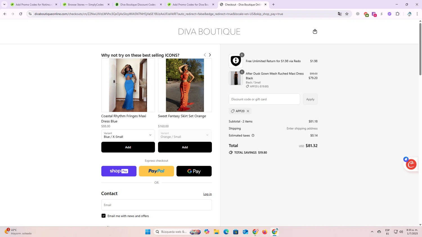Open volume control in system tray
Viewport: 422px width, 237px height.
click(x=401, y=232)
